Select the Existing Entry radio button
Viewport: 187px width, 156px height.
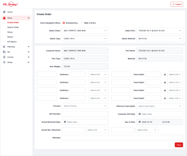coord(64,23)
